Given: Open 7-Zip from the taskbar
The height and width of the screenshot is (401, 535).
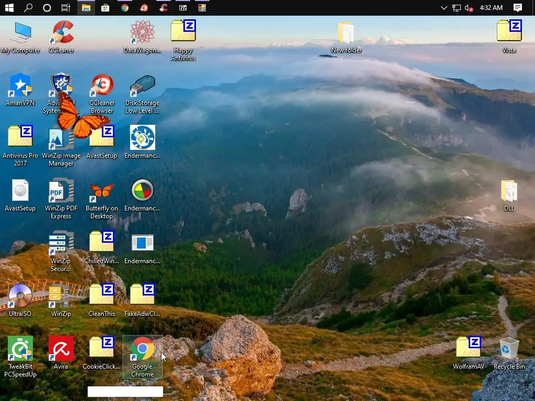Looking at the screenshot, I should pyautogui.click(x=183, y=7).
